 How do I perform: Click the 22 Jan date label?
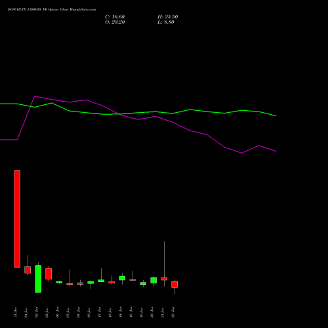pyautogui.click(x=173, y=312)
